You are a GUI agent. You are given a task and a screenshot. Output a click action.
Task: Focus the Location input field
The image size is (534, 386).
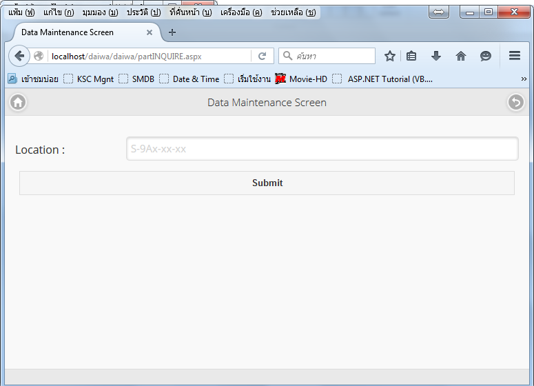point(322,149)
